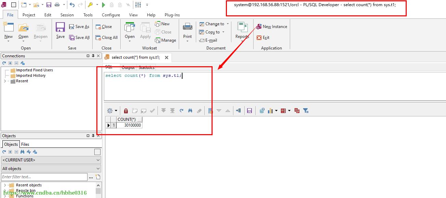
Task: Click the Enter filter text field
Action: pos(44,177)
